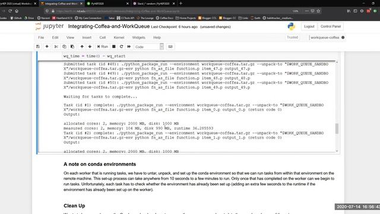Toggle the browser sidebar icon
The height and width of the screenshot is (214, 380).
click(355, 11)
